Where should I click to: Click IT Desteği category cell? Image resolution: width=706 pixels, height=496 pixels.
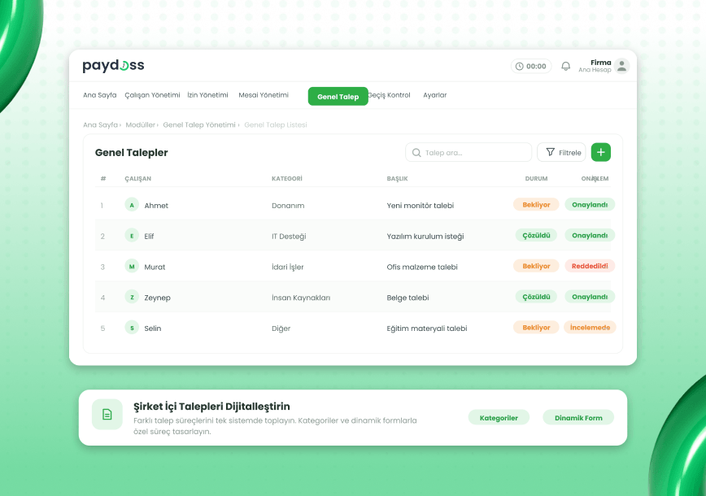[x=289, y=237]
